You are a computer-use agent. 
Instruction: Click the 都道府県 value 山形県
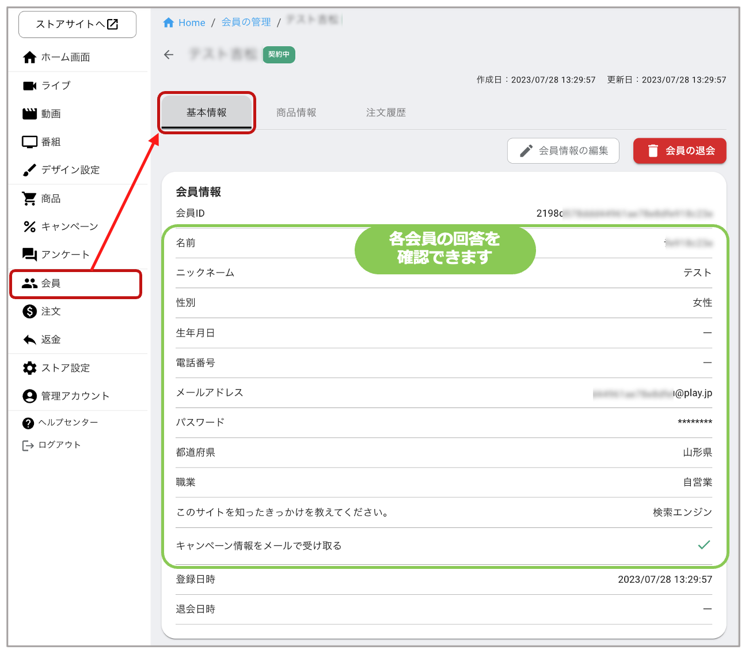coord(698,452)
